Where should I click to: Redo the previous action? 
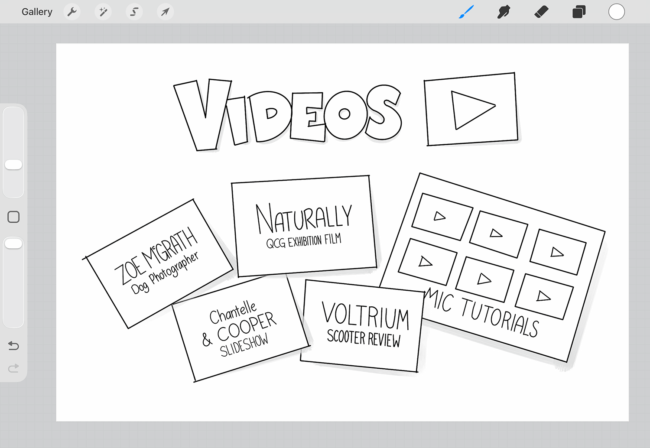[13, 368]
